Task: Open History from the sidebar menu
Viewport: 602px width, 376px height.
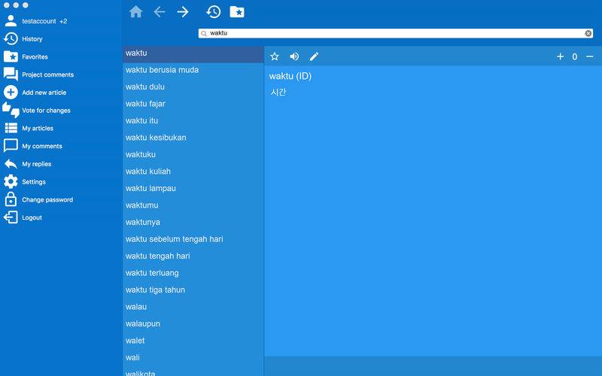Action: [32, 39]
